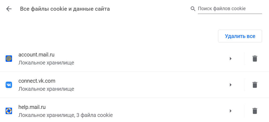Viewport: 269px width, 122px height.
Task: Delete connect.vk.com data with trash icon
Action: click(255, 85)
